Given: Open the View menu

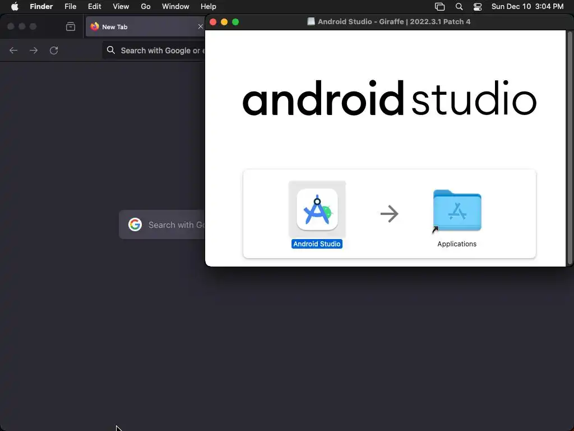Looking at the screenshot, I should (x=121, y=7).
